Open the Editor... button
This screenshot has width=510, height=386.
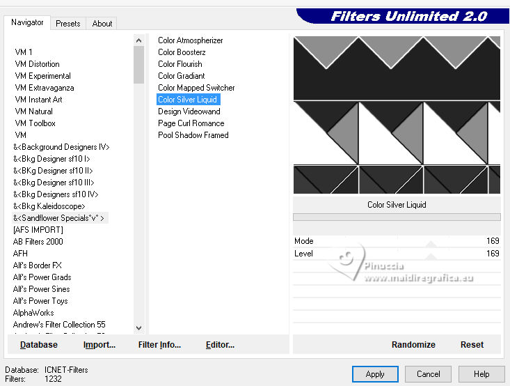point(220,345)
